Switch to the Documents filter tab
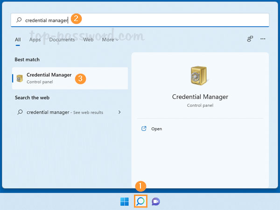This screenshot has width=280, height=210. [x=62, y=40]
